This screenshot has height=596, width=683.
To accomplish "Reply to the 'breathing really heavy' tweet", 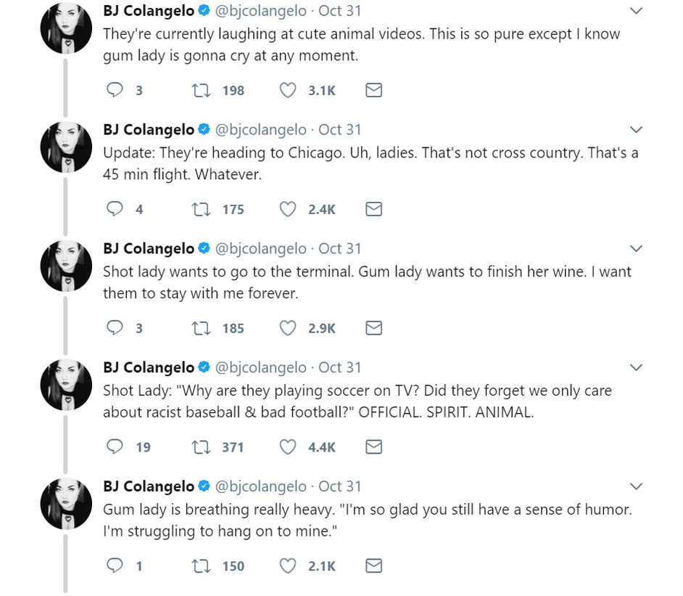I will (x=115, y=566).
